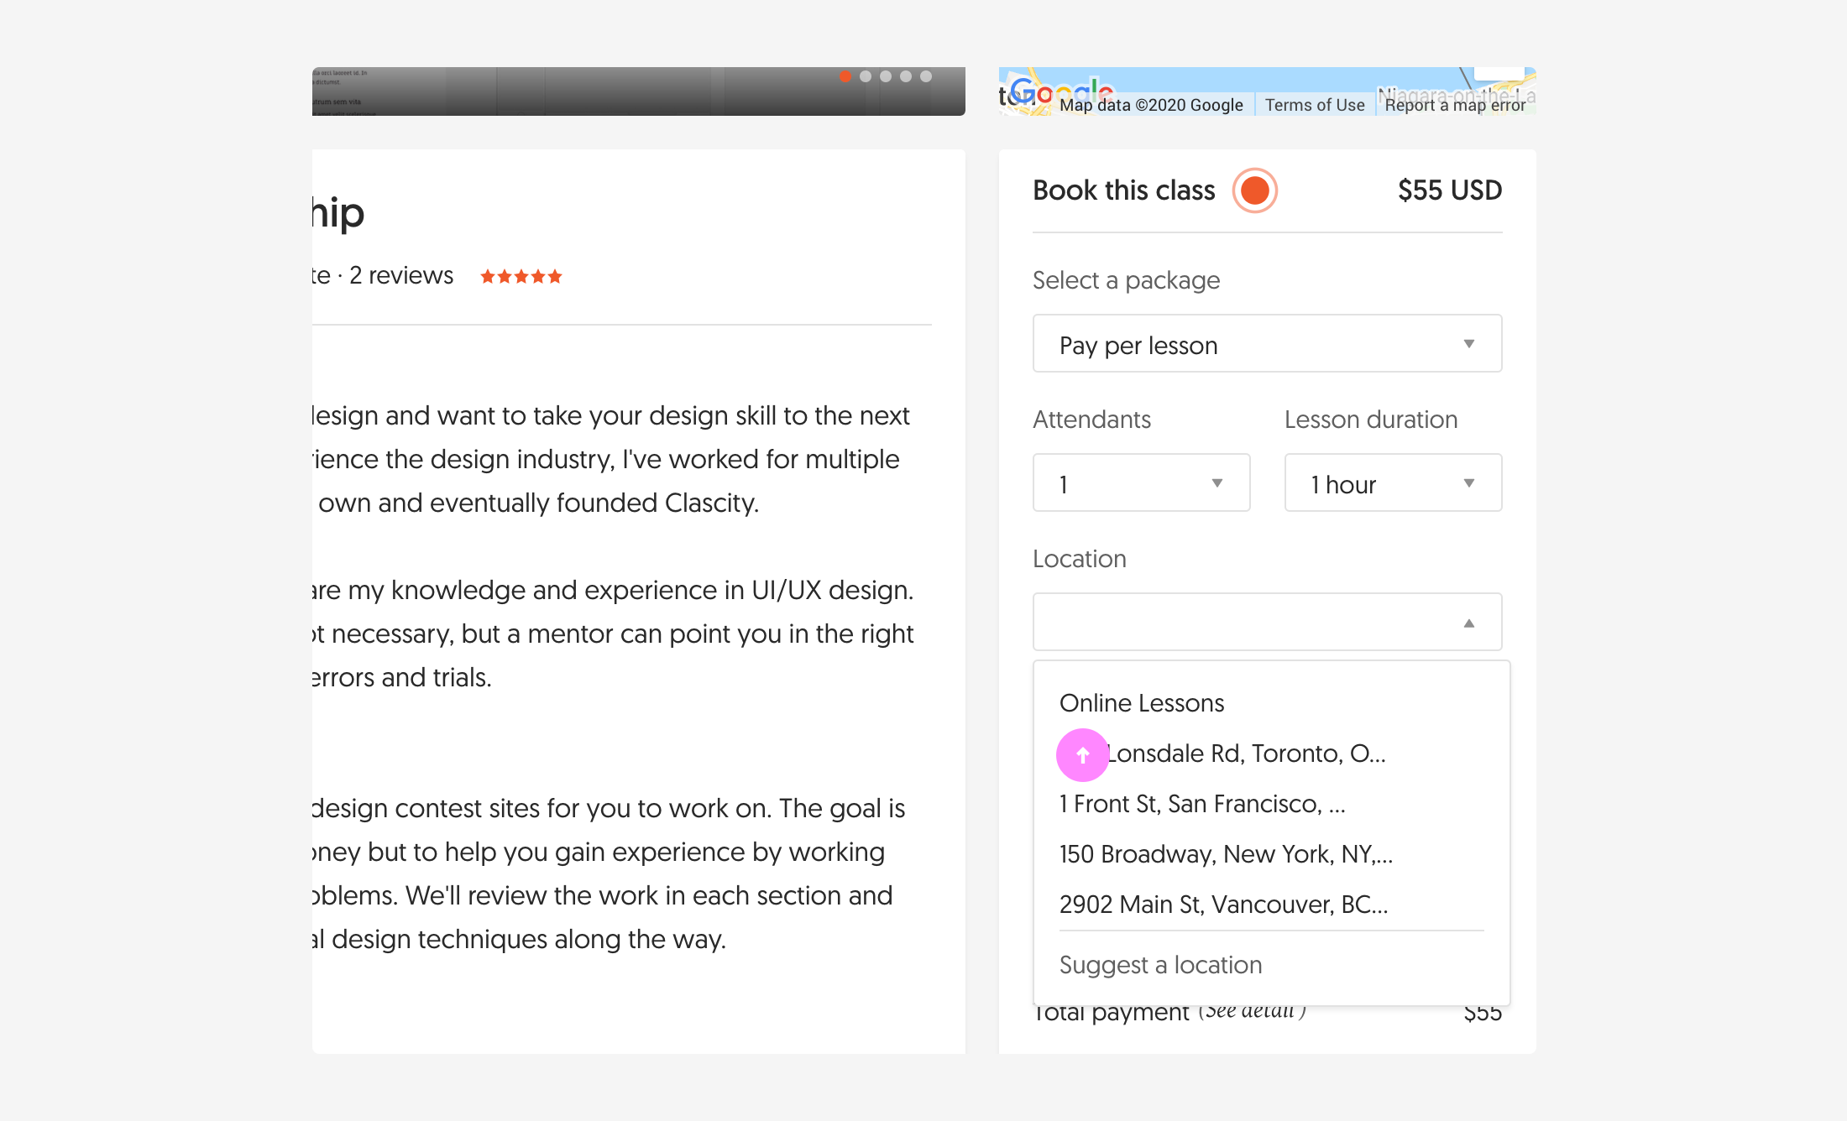
Task: Click the pink arrow circle in location list
Action: tap(1082, 755)
